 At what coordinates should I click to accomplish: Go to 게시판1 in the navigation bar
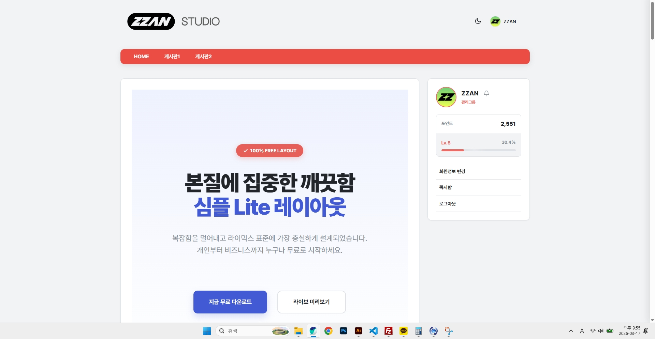coord(172,57)
